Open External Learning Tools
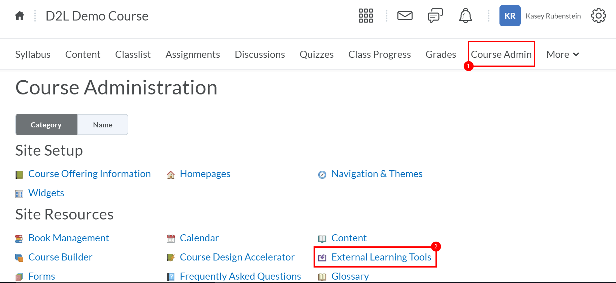Viewport: 616px width, 283px height. pyautogui.click(x=381, y=257)
